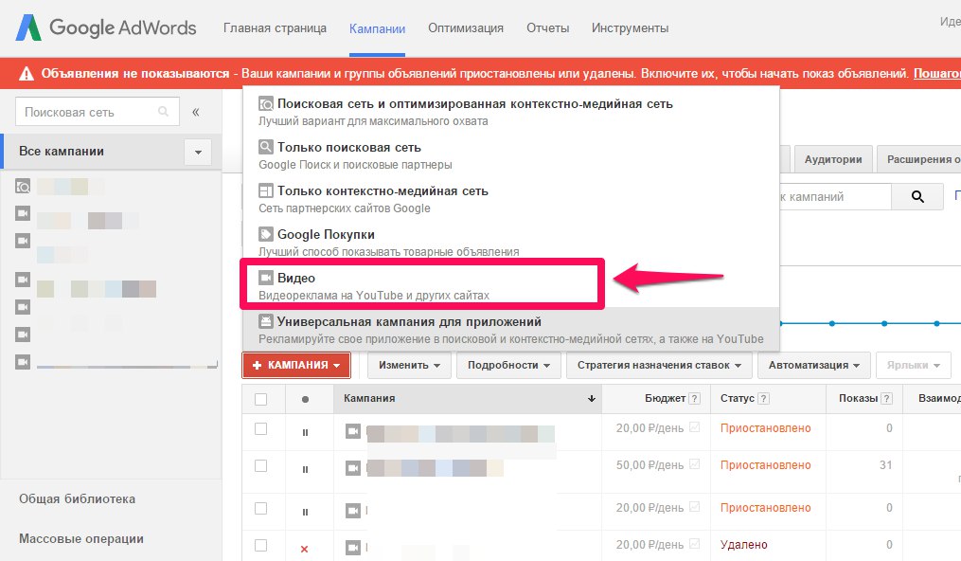Image resolution: width=961 pixels, height=561 pixels.
Task: Expand the Все кампании dropdown arrow
Action: (198, 152)
